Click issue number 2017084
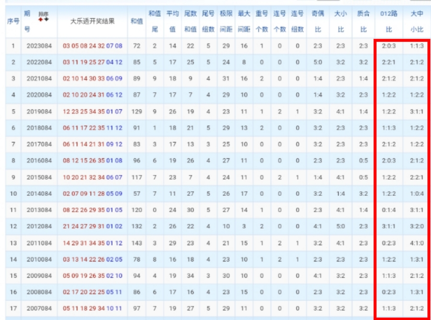 39,144
